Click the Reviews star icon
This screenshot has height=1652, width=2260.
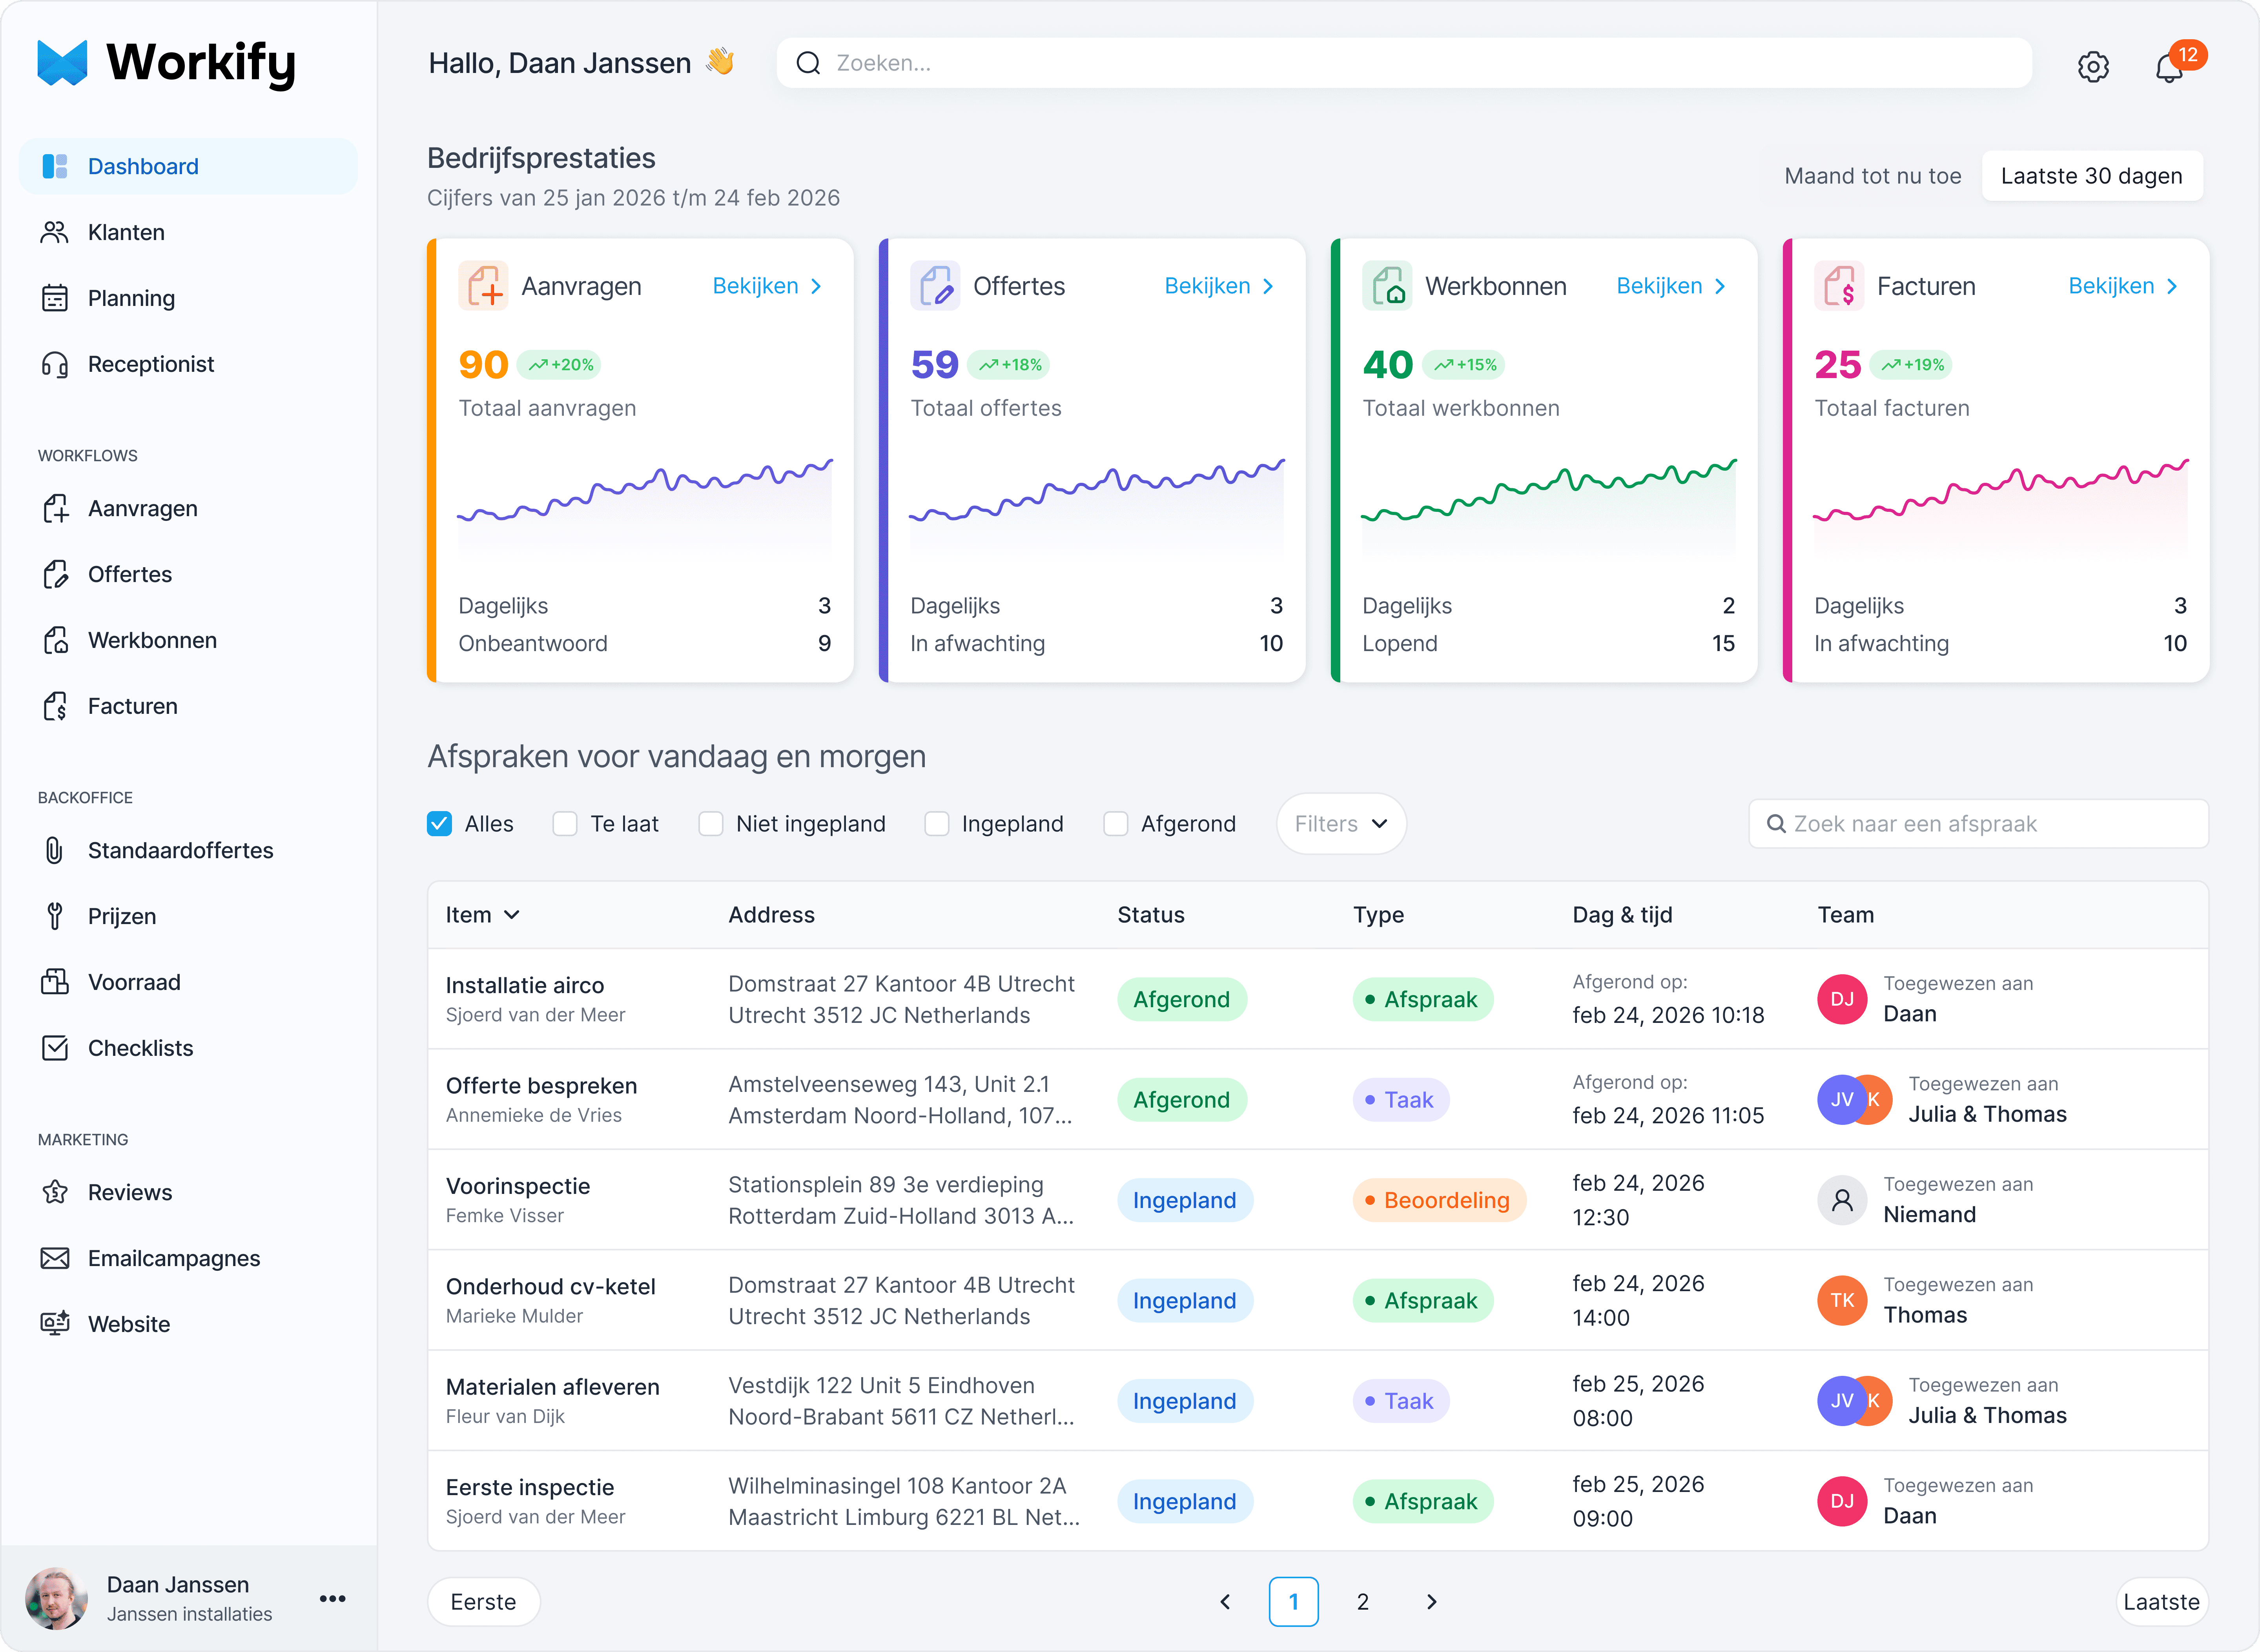coord(54,1192)
